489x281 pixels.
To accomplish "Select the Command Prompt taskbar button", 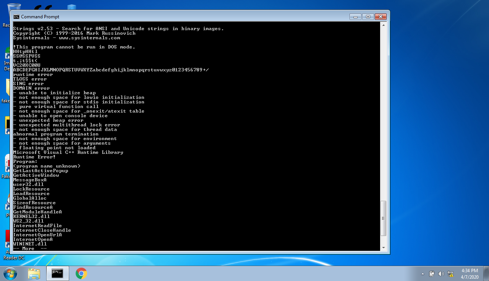I will [x=58, y=273].
